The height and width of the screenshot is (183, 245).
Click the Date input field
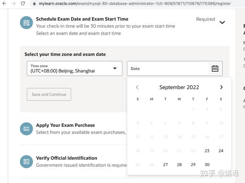click(167, 68)
